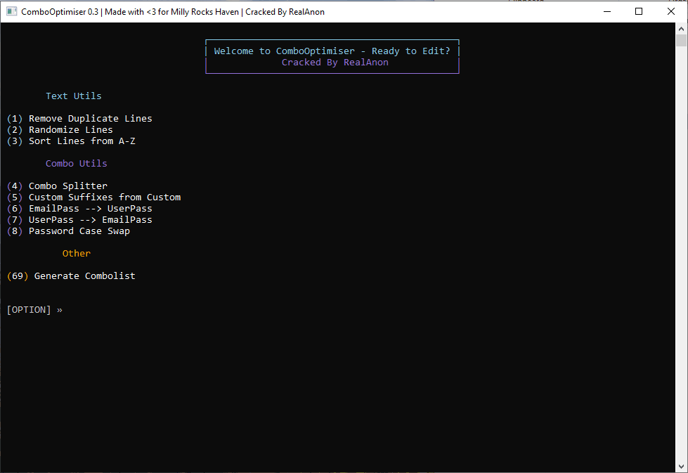This screenshot has height=473, width=688.
Task: Select option 69 Generate Combolist
Action: [71, 276]
